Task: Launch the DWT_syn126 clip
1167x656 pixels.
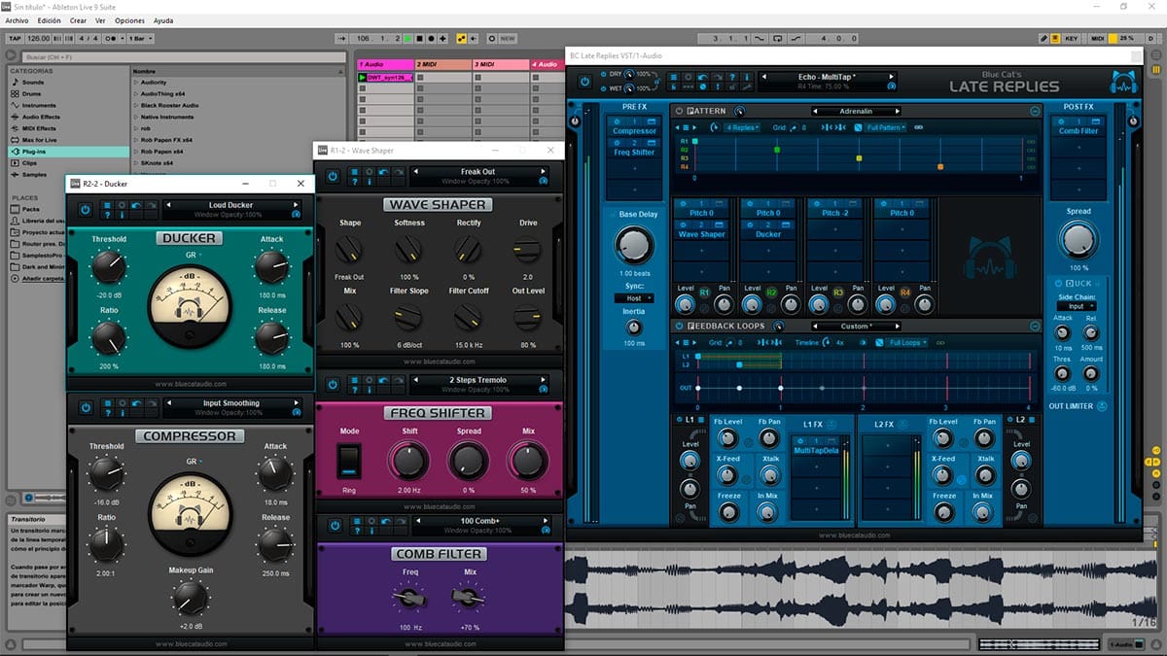Action: 363,77
